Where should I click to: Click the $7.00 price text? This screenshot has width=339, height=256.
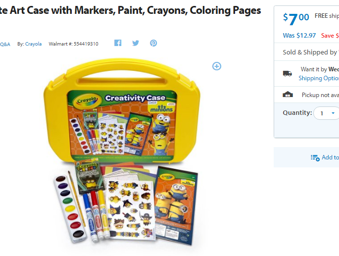click(296, 18)
